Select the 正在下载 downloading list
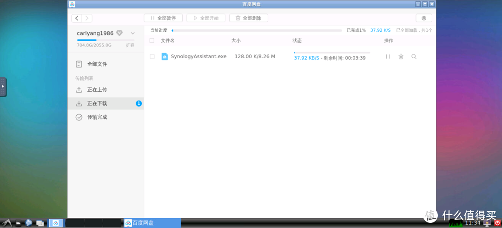 coord(106,104)
